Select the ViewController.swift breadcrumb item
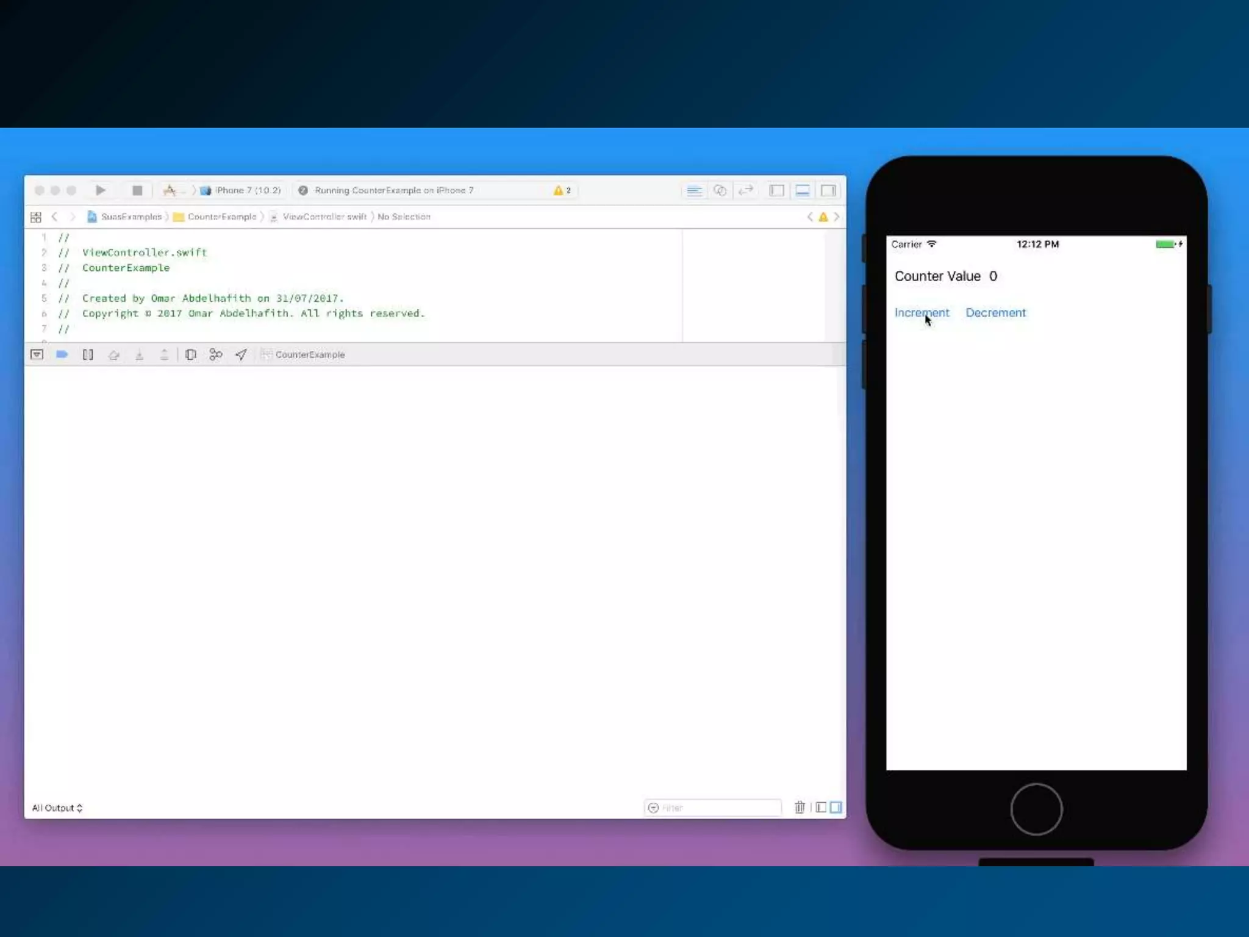The height and width of the screenshot is (937, 1249). [x=324, y=217]
